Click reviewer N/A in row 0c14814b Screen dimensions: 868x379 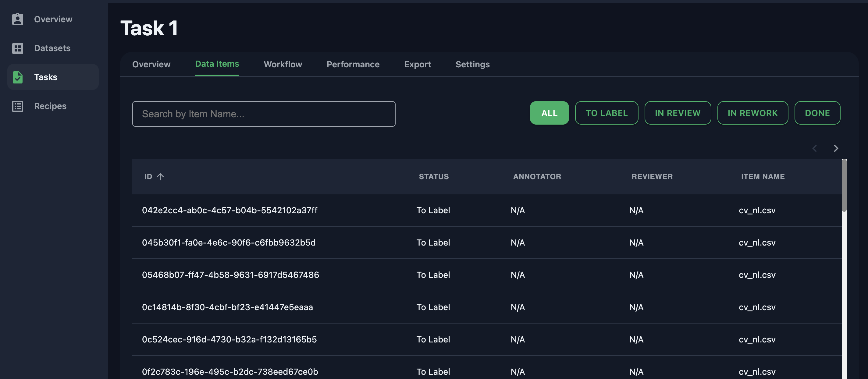[x=636, y=307]
